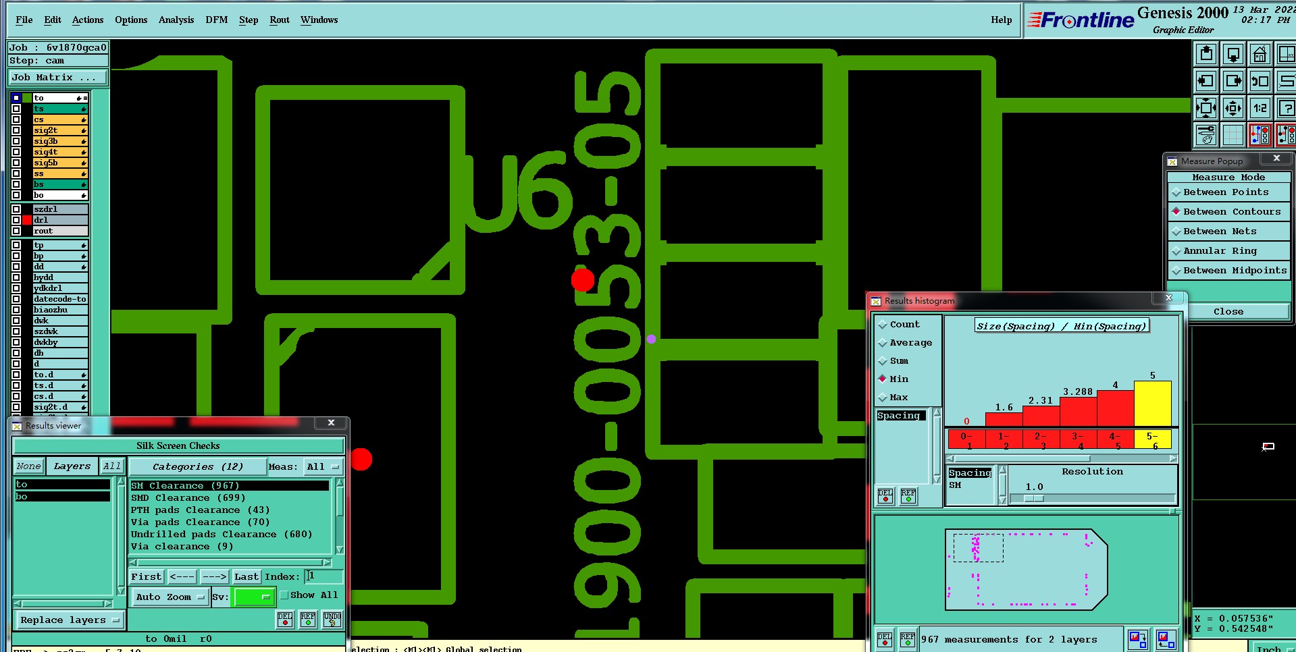Image resolution: width=1296 pixels, height=652 pixels.
Task: Click the First result button
Action: 147,576
